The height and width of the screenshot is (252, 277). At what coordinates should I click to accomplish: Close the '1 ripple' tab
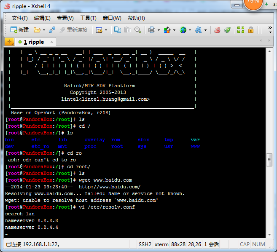[x=51, y=42]
